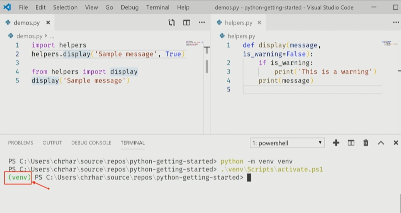Click "display('Sample message')" on line 5
The image size is (401, 213).
pyautogui.click(x=81, y=81)
